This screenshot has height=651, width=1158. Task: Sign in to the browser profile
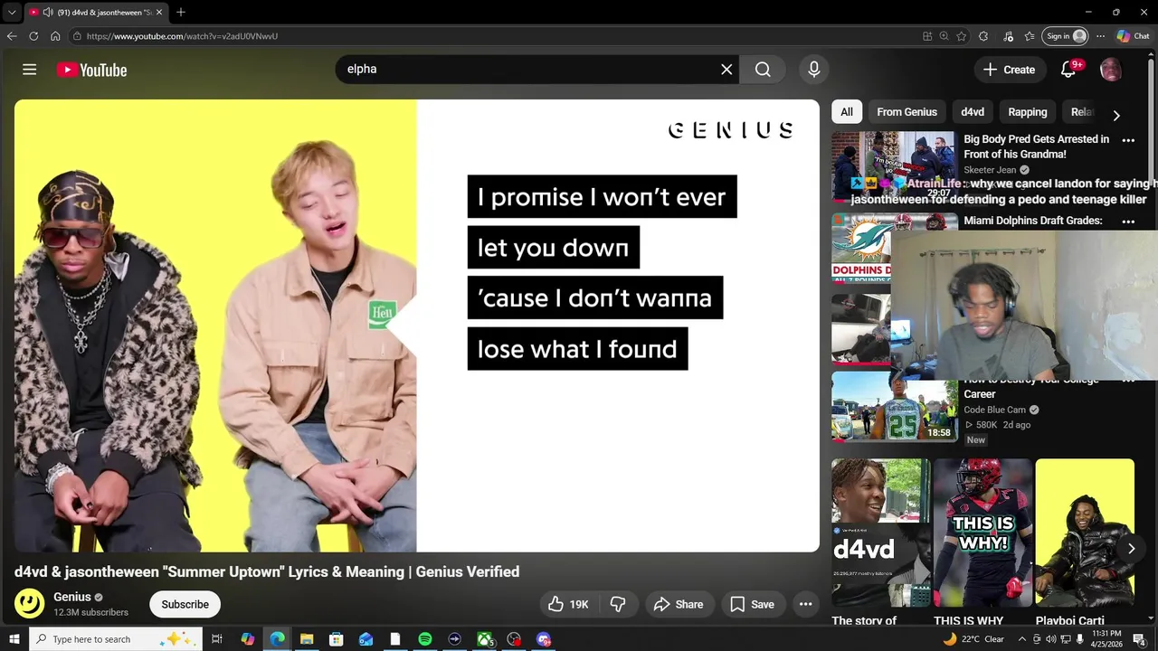click(x=1066, y=36)
